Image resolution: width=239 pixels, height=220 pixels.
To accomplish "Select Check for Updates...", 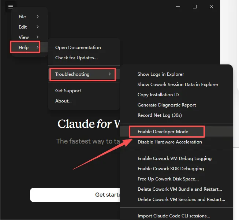I will point(84,57).
